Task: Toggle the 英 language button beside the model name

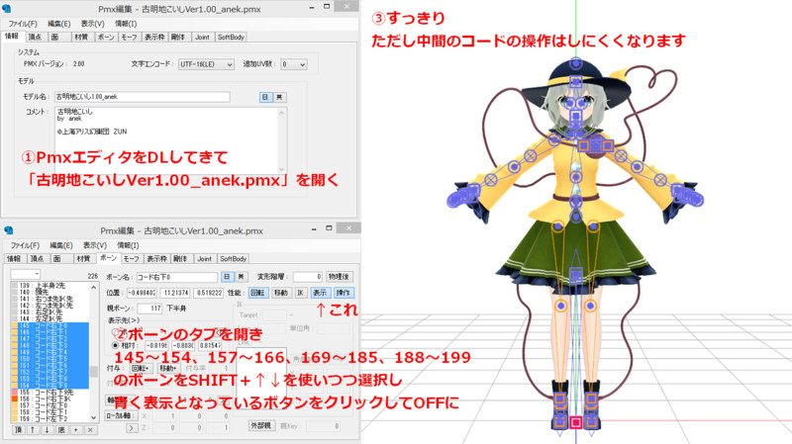Action: pyautogui.click(x=279, y=97)
